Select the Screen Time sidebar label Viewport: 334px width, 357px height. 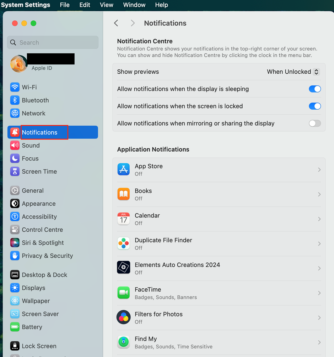[39, 172]
